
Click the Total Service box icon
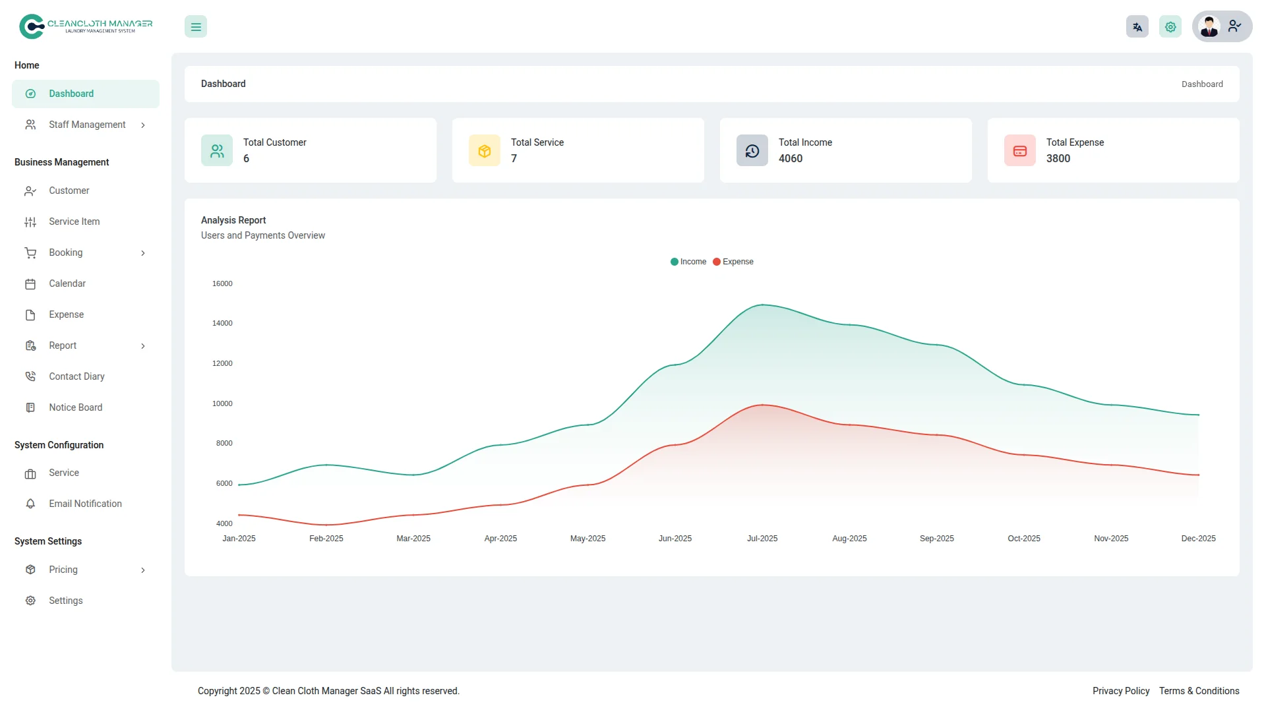pos(485,151)
